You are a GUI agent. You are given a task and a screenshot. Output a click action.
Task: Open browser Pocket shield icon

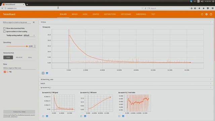[x=208, y=8]
